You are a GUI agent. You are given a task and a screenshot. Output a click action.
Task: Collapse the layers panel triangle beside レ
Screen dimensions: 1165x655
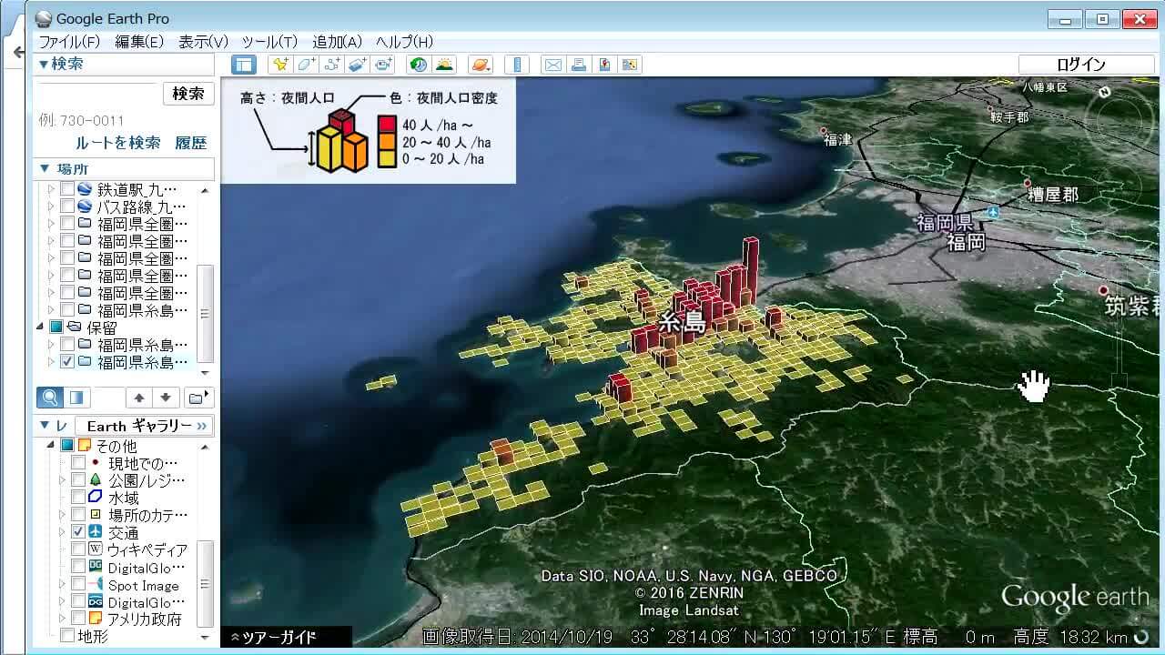coord(44,426)
